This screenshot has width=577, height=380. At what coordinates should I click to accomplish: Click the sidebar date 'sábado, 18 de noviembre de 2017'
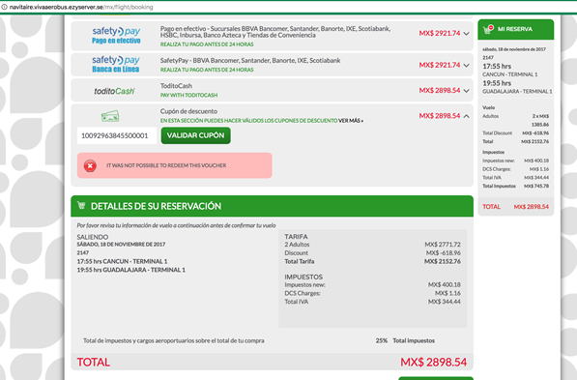[514, 49]
